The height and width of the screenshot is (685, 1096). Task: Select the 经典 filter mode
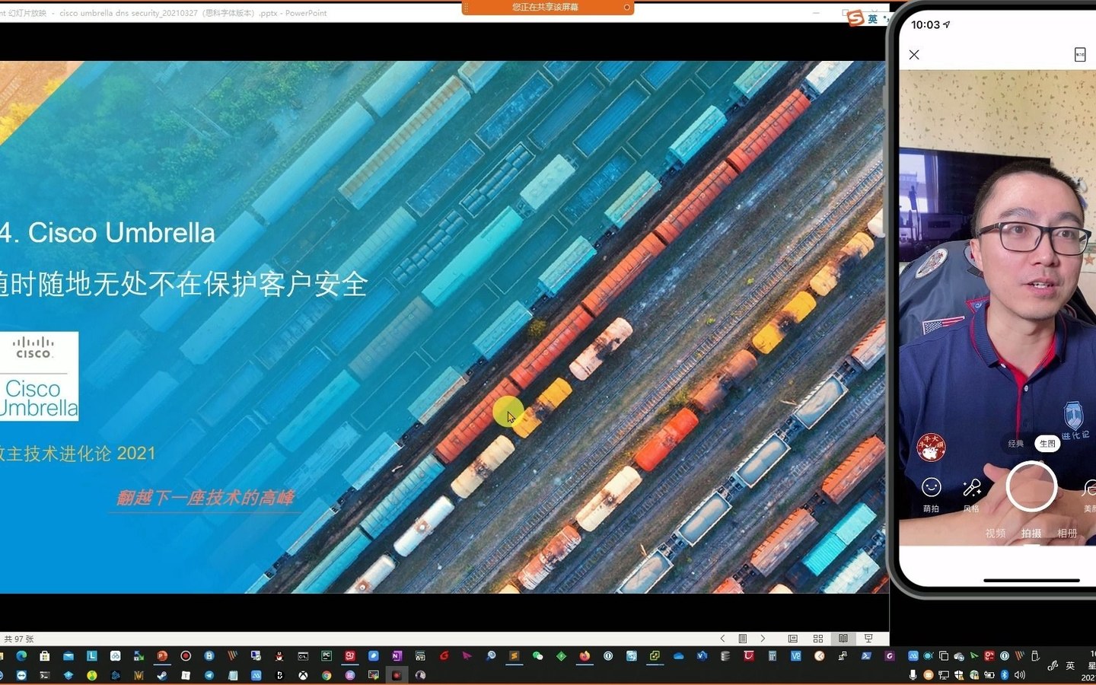1016,443
